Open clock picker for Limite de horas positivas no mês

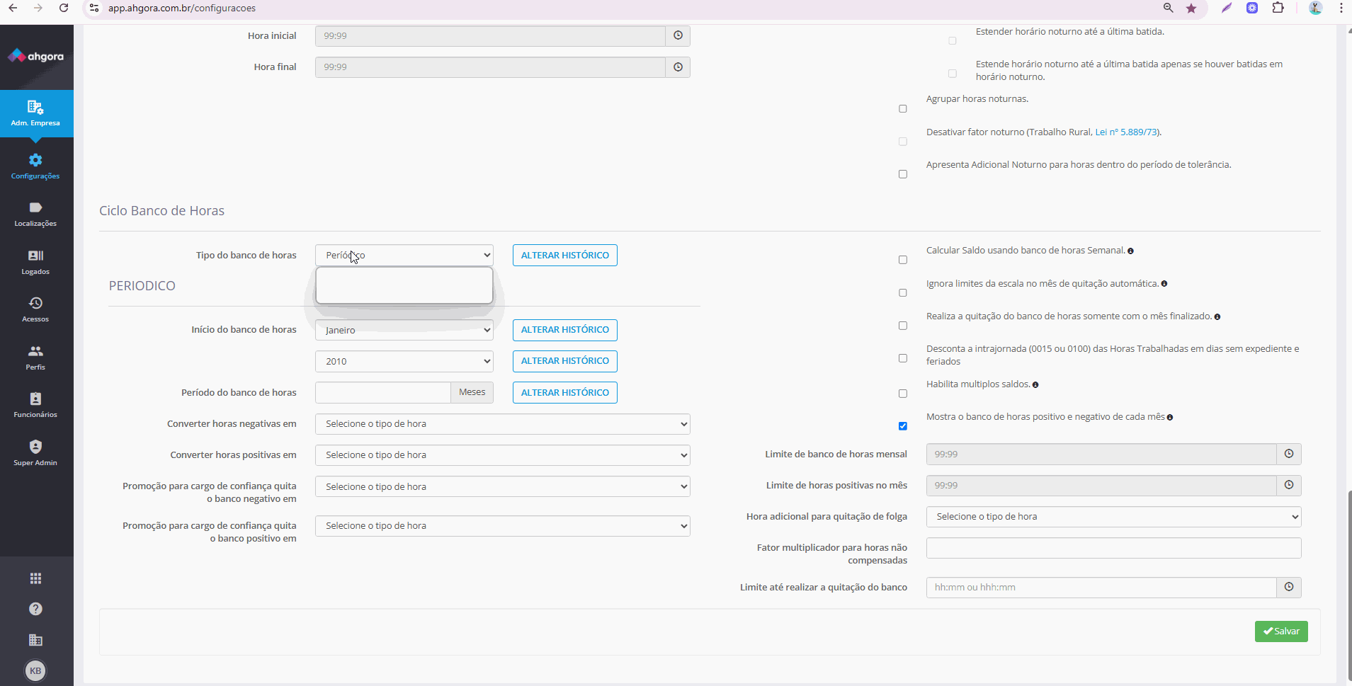point(1289,485)
